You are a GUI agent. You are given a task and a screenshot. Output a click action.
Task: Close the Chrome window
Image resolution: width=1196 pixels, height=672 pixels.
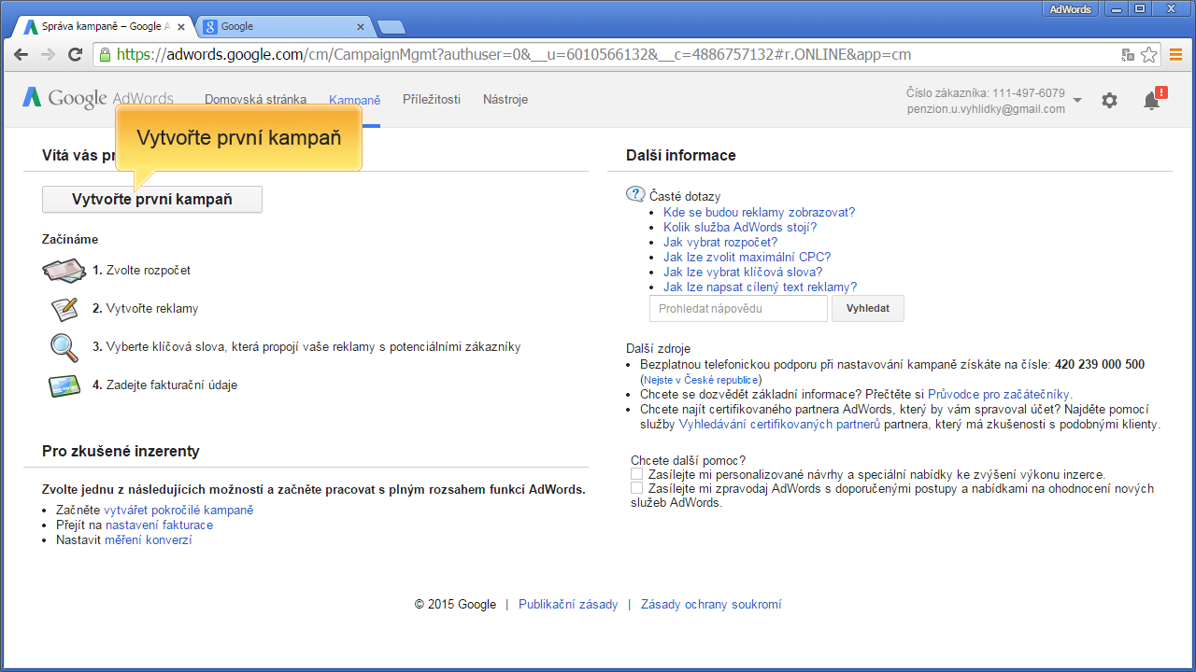pyautogui.click(x=1172, y=8)
